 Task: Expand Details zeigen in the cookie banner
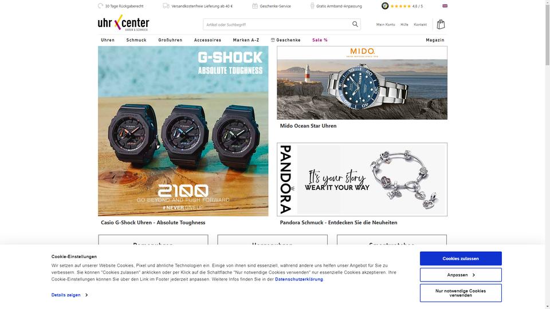69,295
